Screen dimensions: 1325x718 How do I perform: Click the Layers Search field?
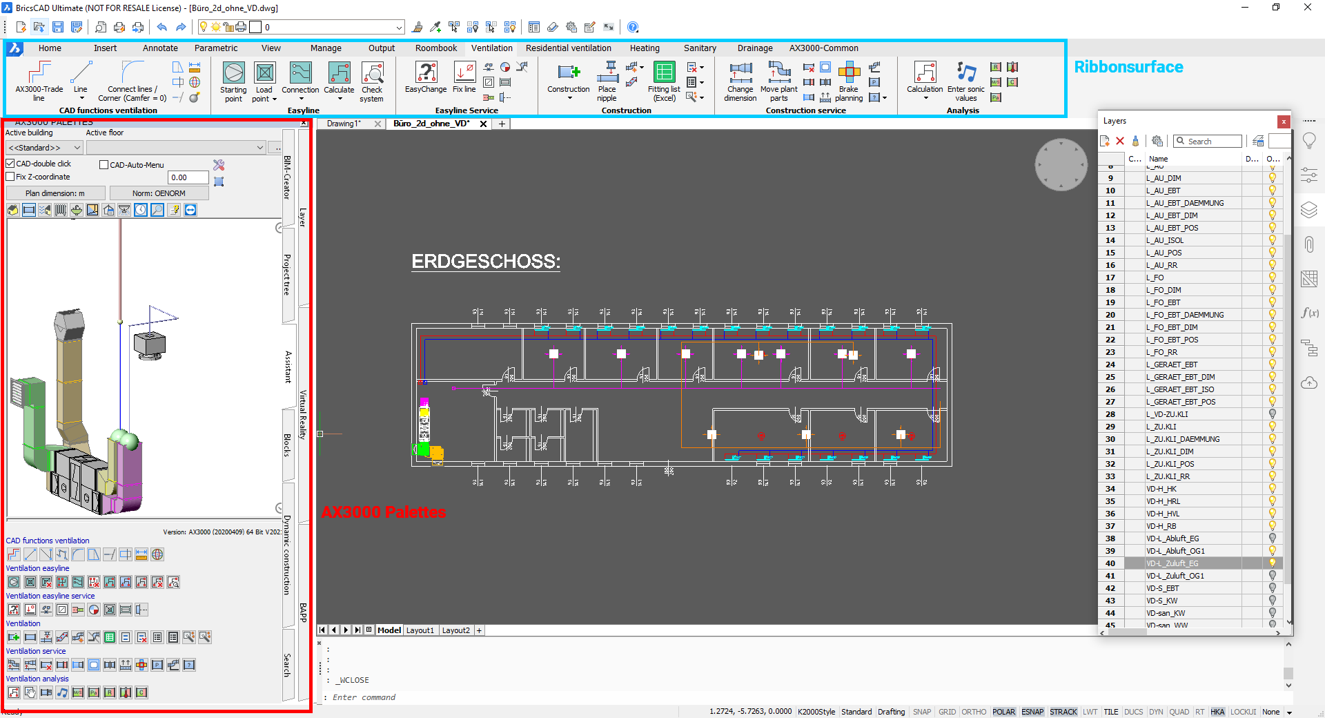(1208, 141)
